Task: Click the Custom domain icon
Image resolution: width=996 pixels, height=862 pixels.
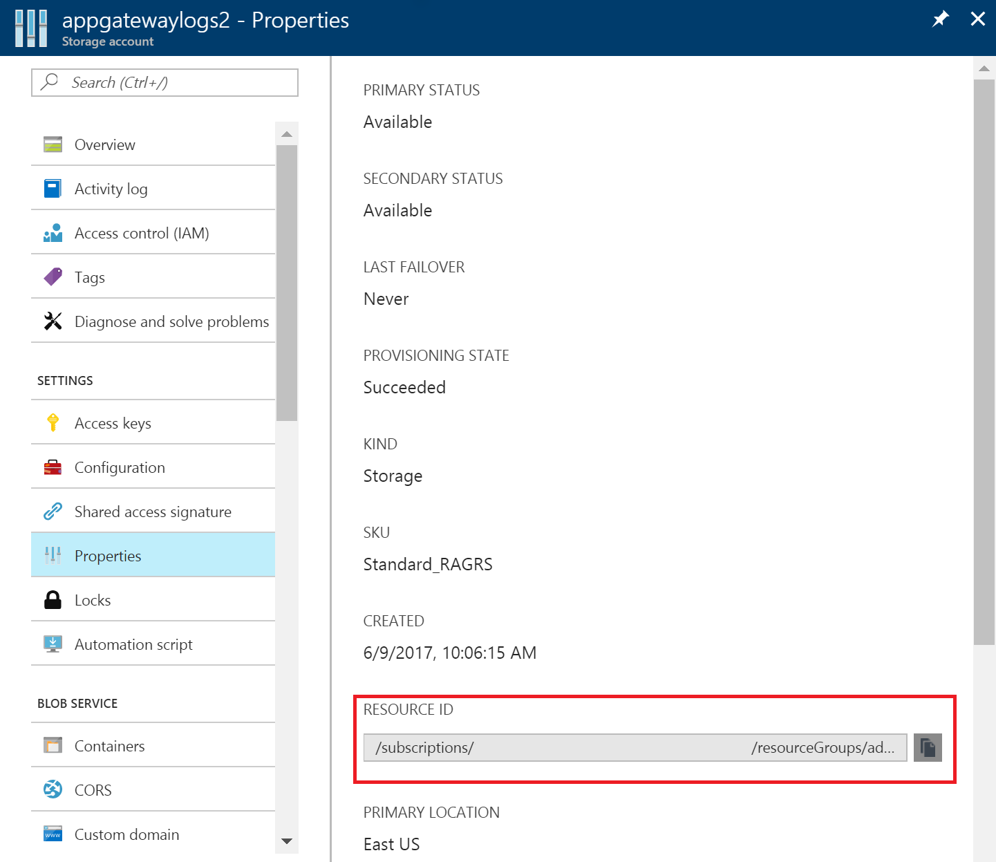Action: click(53, 834)
